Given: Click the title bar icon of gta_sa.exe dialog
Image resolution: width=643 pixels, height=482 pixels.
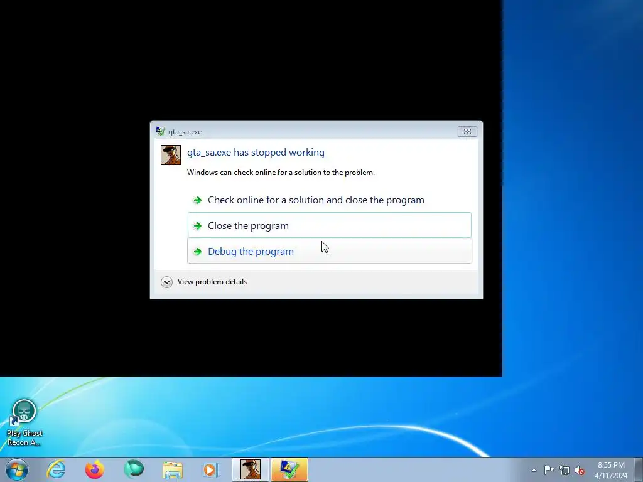Looking at the screenshot, I should click(160, 132).
